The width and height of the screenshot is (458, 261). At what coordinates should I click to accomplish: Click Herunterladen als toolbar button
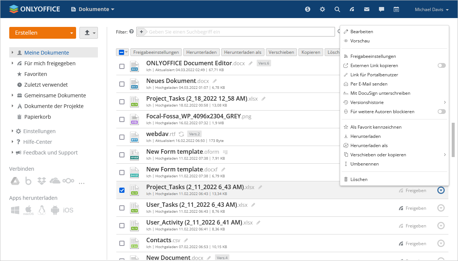click(x=243, y=52)
